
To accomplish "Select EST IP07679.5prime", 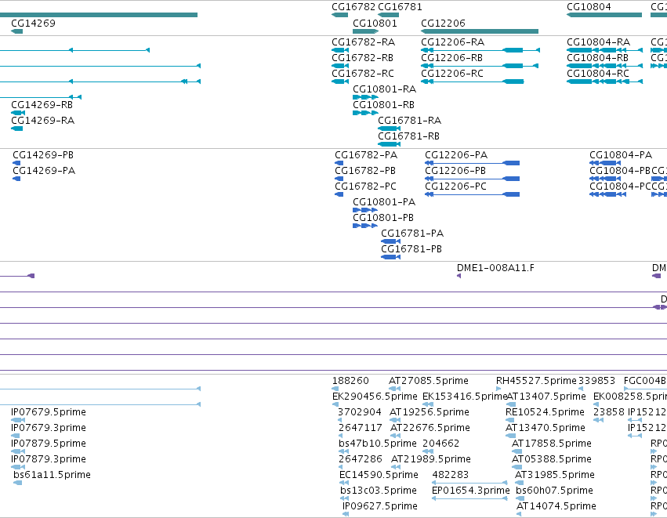I will pos(49,412).
